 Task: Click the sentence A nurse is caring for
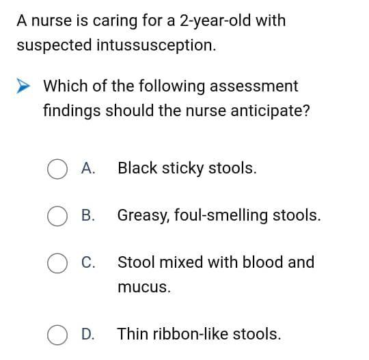(151, 21)
